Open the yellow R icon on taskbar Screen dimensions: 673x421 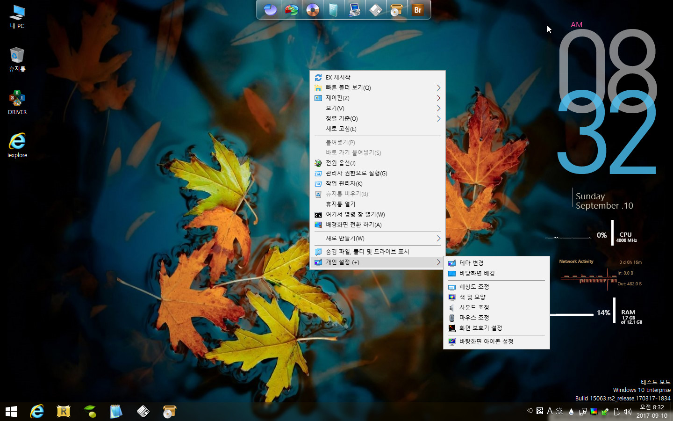(63, 412)
